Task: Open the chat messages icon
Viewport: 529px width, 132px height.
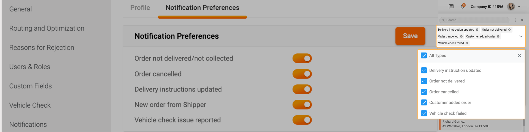Action: 451,7
